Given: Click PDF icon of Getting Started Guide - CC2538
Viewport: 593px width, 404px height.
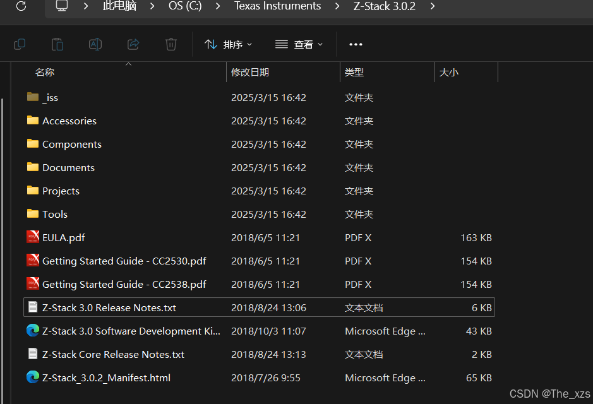Looking at the screenshot, I should (33, 284).
